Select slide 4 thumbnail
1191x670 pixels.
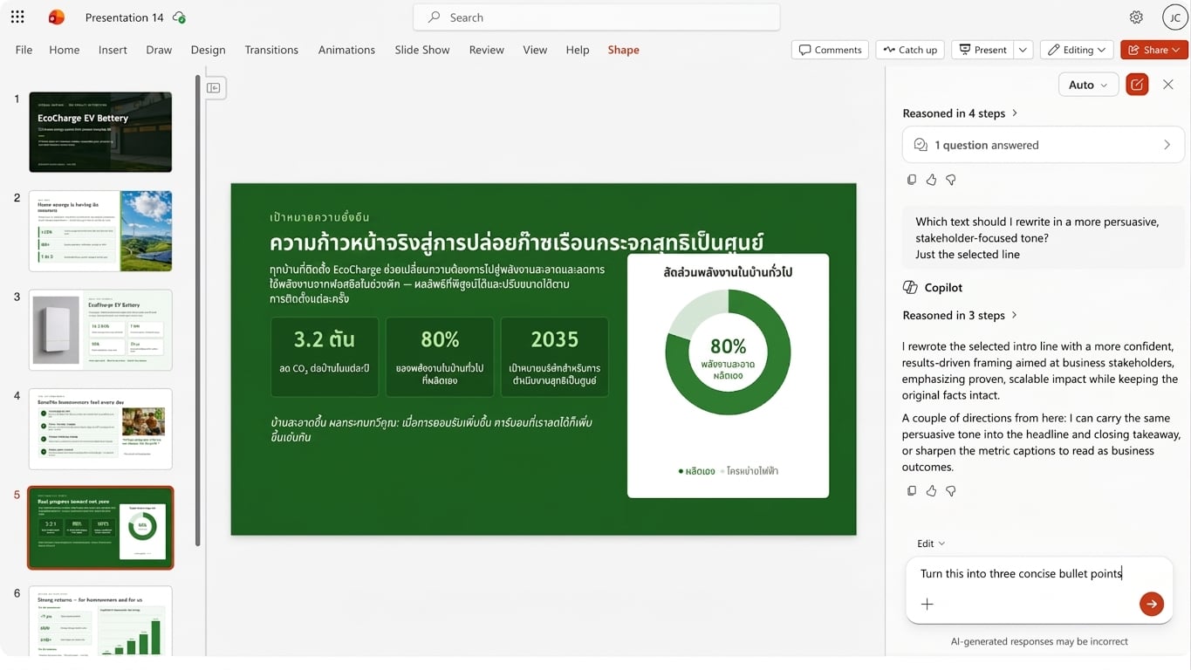pyautogui.click(x=100, y=429)
